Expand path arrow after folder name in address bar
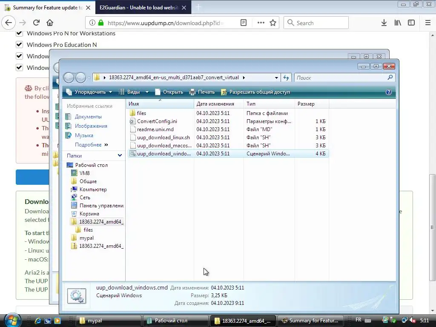 point(244,77)
